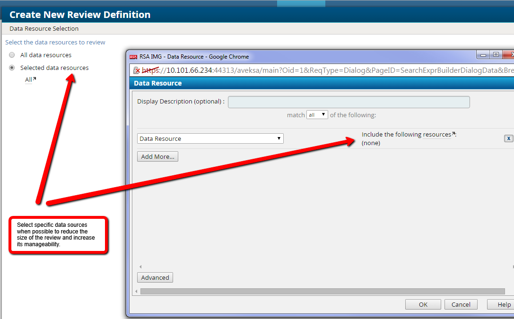
Task: Open the 'resources' link to pick resources
Action: point(437,135)
